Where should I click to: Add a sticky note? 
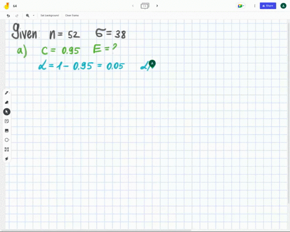7,121
